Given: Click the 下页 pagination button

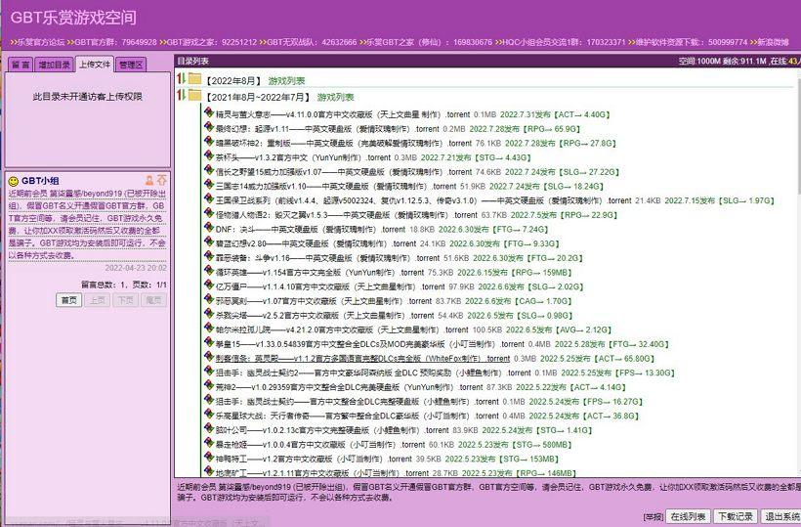Looking at the screenshot, I should point(126,300).
